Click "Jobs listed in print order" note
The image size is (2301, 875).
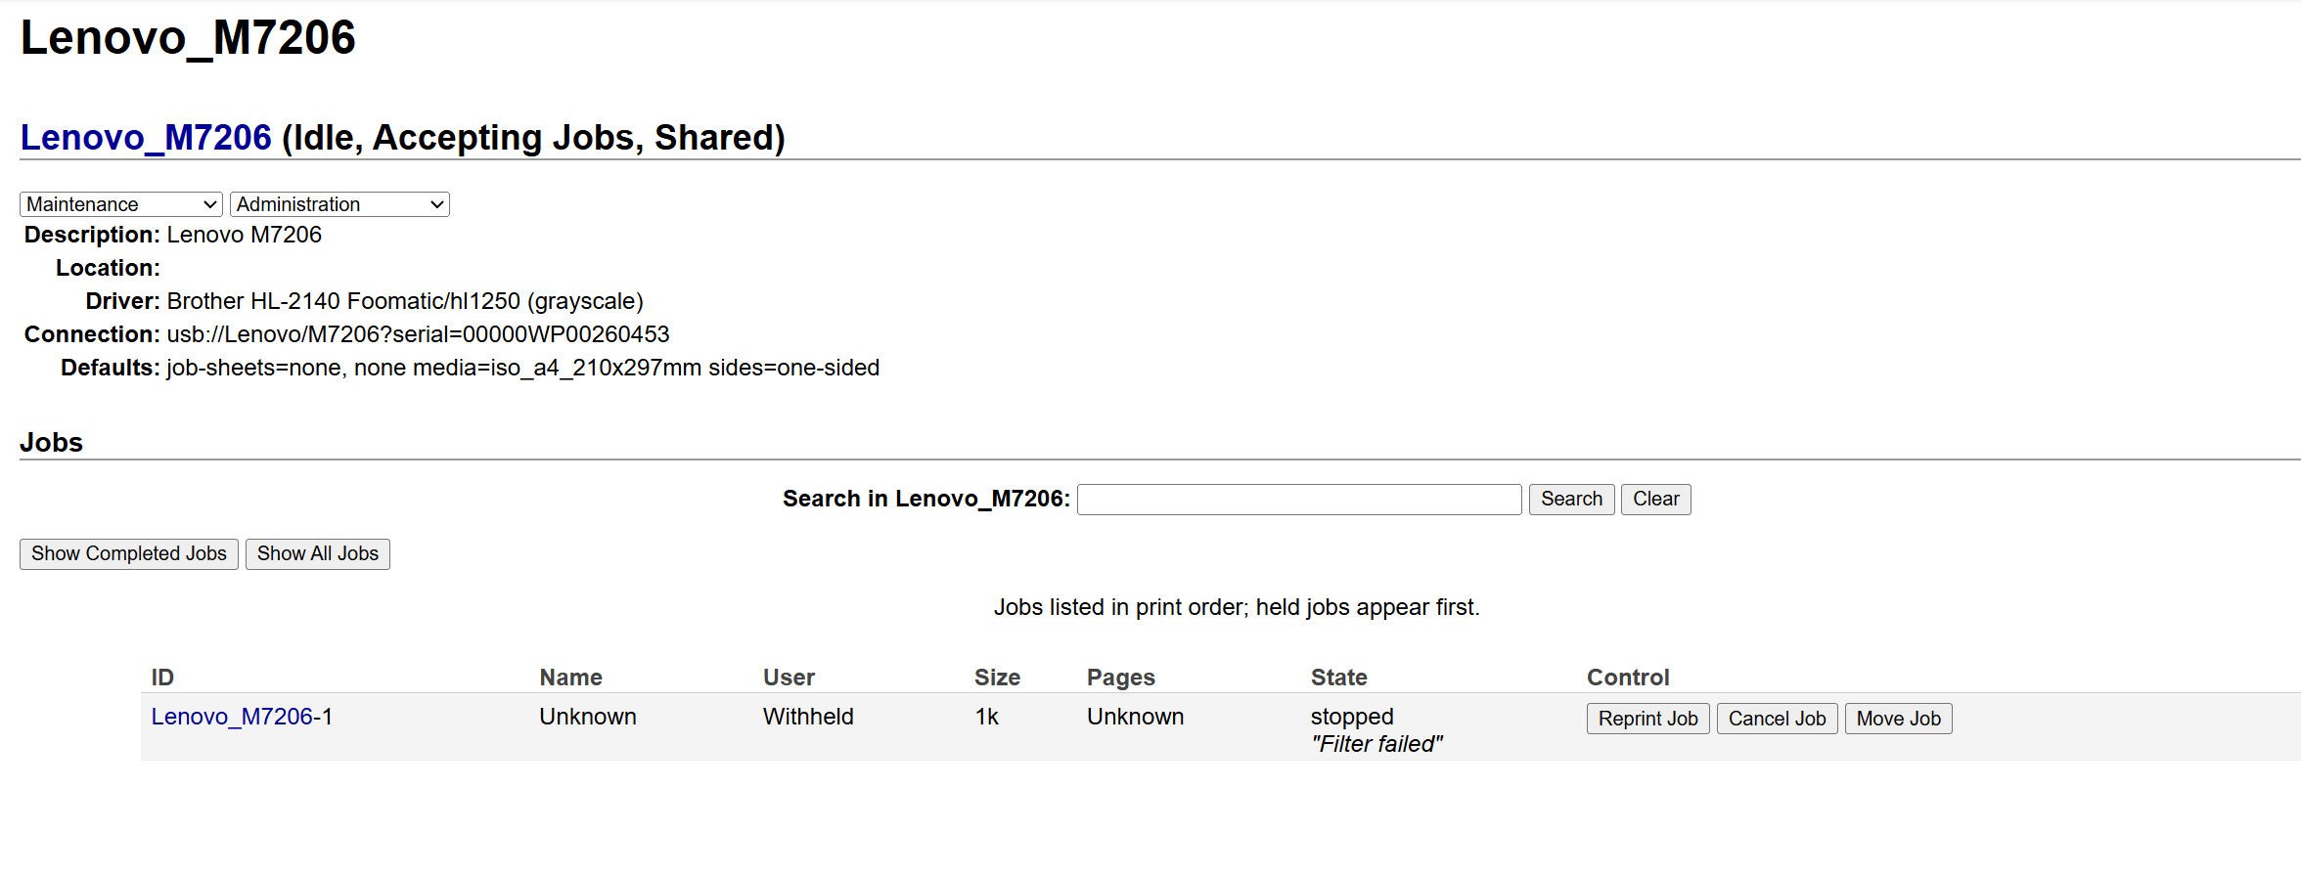point(1237,607)
